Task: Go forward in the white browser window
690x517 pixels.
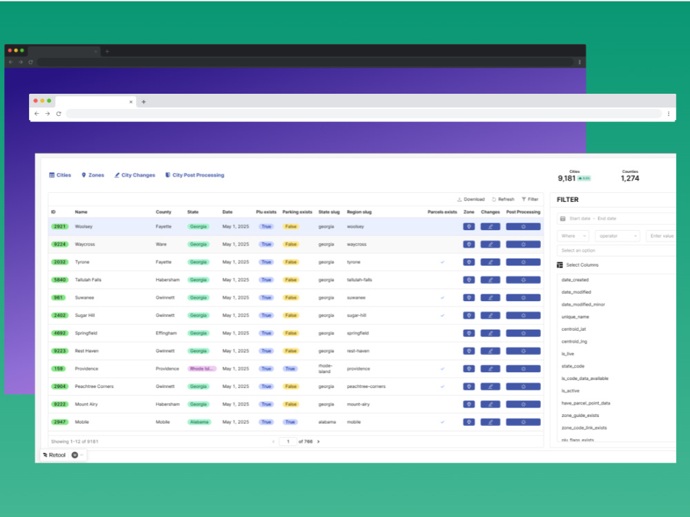Action: [48, 114]
